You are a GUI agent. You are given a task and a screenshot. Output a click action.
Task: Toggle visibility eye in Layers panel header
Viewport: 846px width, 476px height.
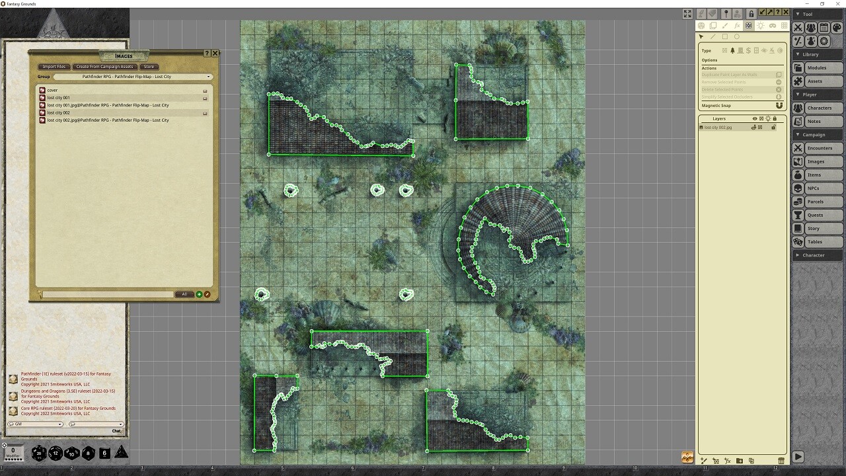pyautogui.click(x=754, y=119)
